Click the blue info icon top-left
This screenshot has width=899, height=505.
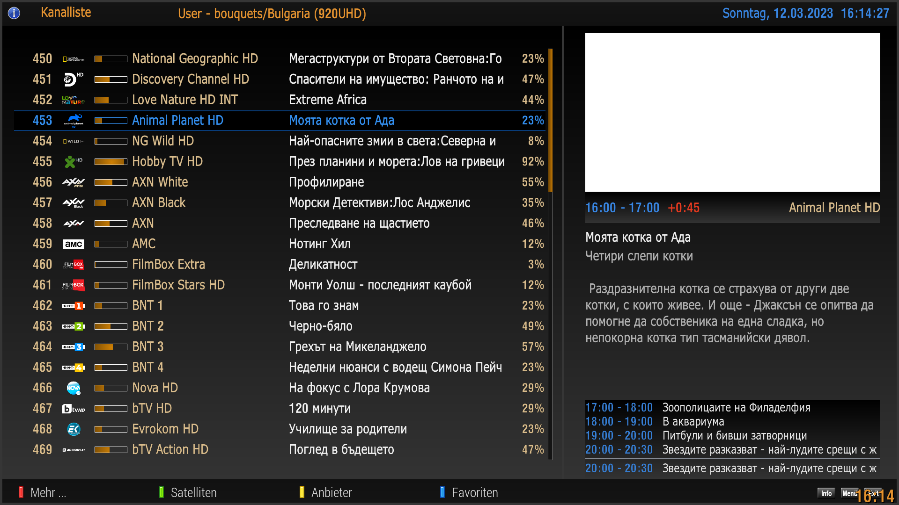(14, 13)
